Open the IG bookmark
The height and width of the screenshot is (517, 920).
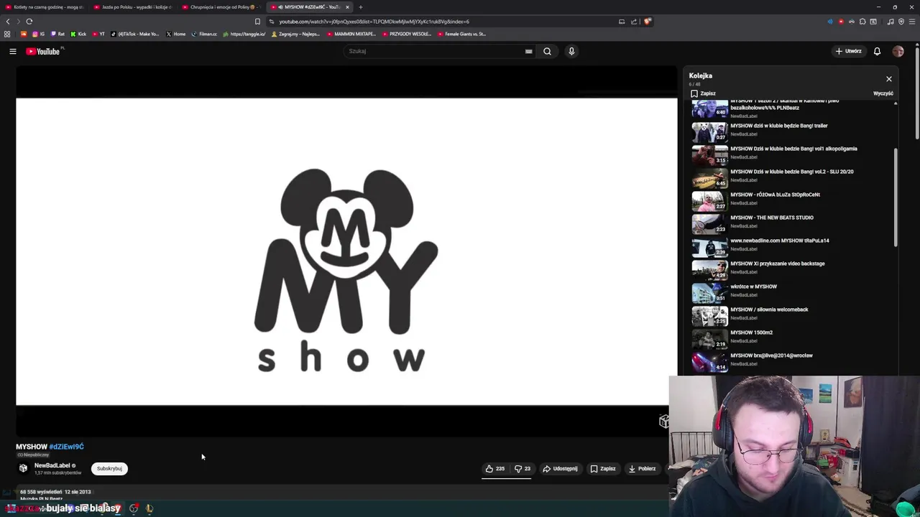coord(38,34)
